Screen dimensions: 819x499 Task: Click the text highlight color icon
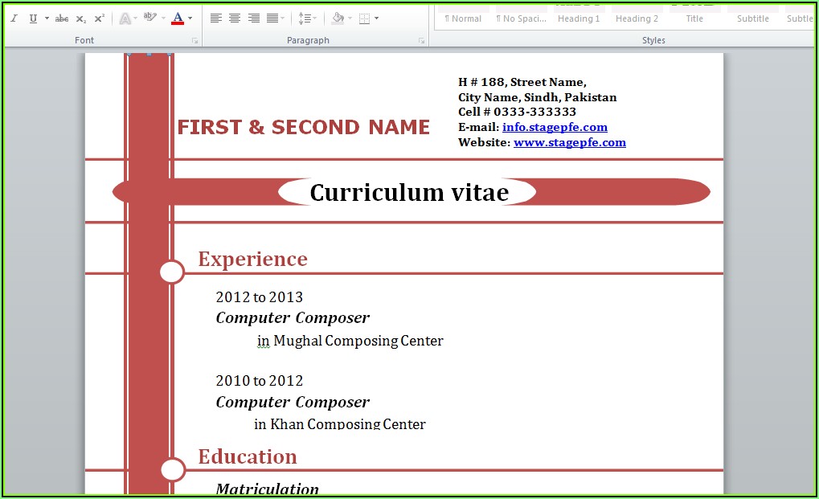pyautogui.click(x=150, y=18)
